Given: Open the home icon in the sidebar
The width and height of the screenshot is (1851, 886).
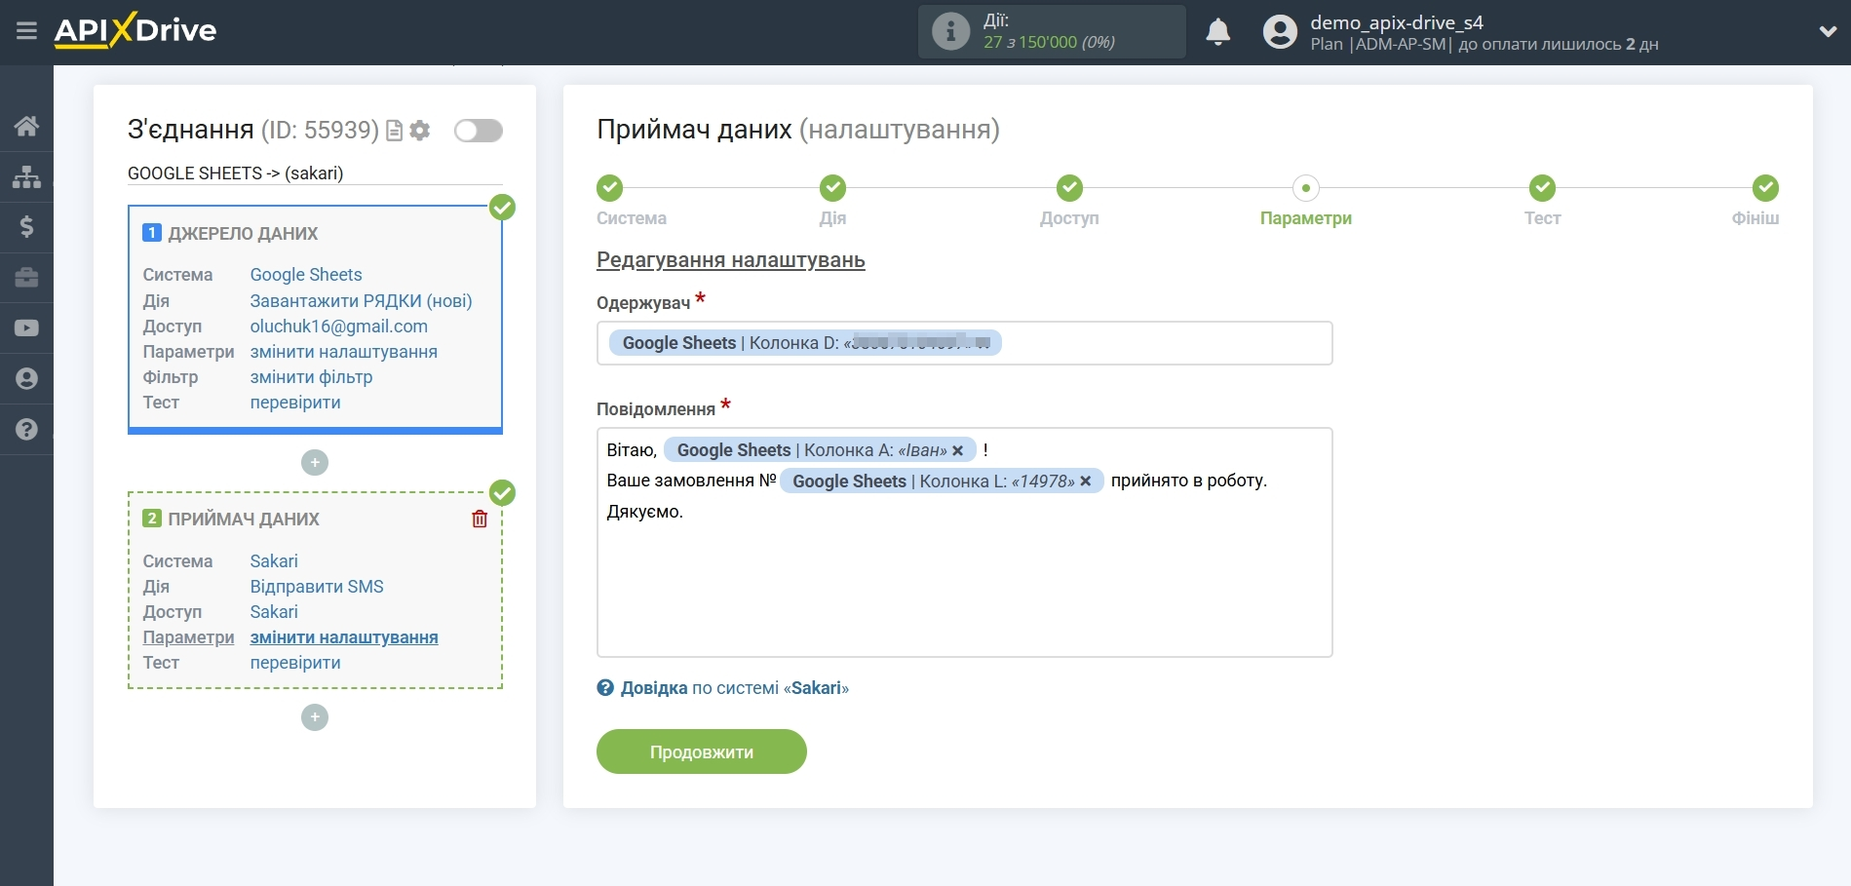Looking at the screenshot, I should click(26, 126).
